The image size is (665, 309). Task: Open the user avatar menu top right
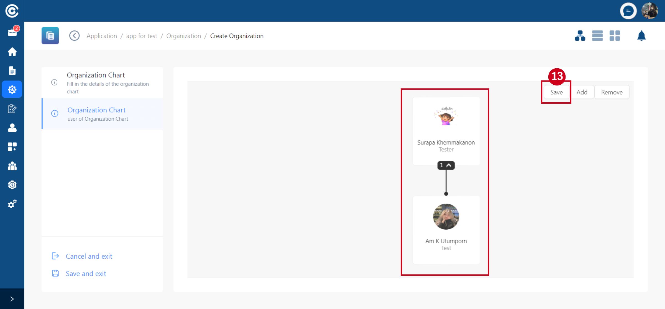pyautogui.click(x=650, y=11)
